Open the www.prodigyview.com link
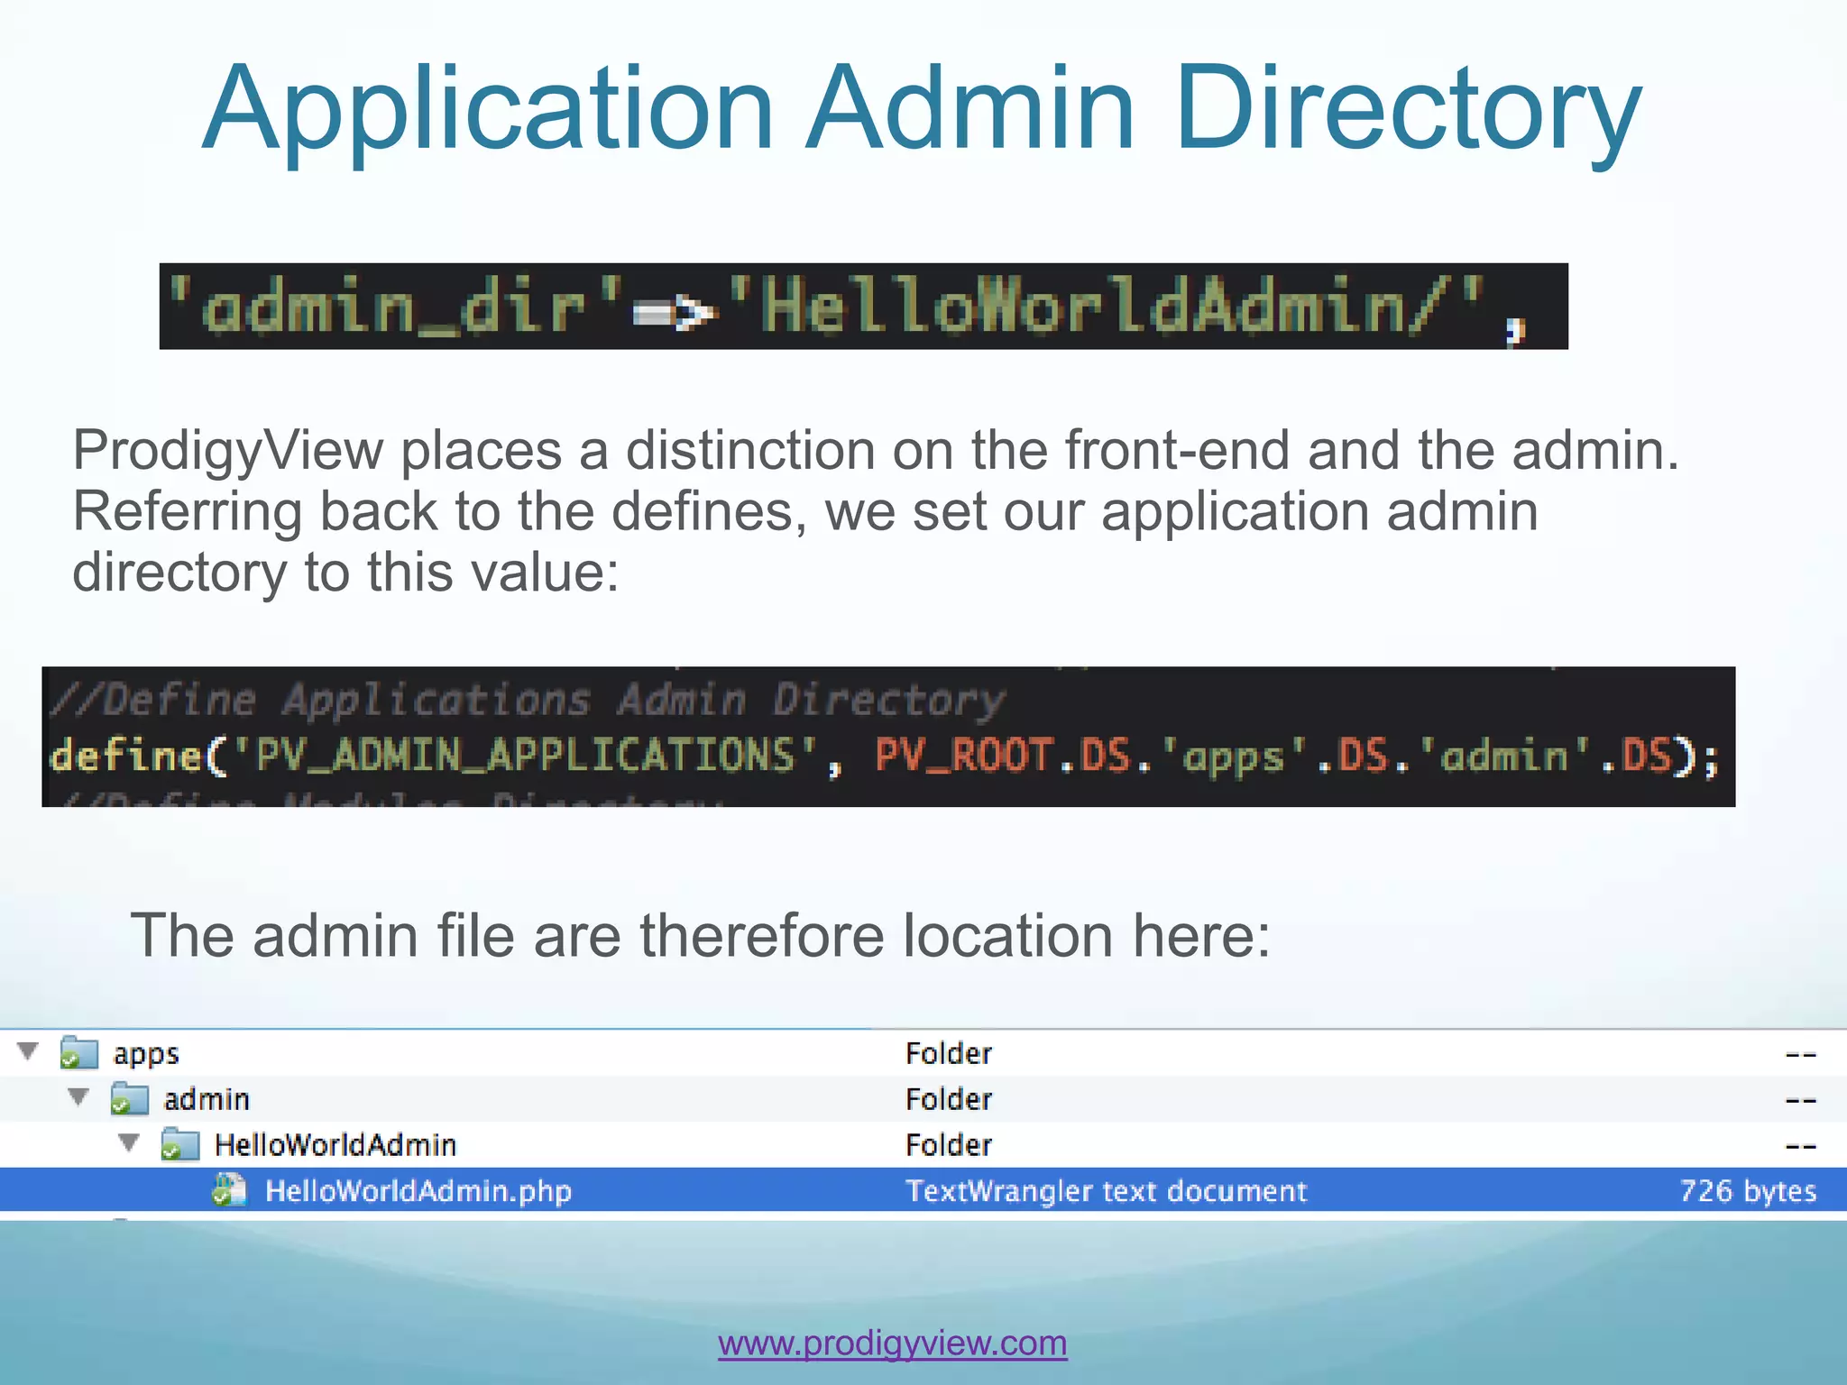The image size is (1847, 1385). click(x=892, y=1343)
